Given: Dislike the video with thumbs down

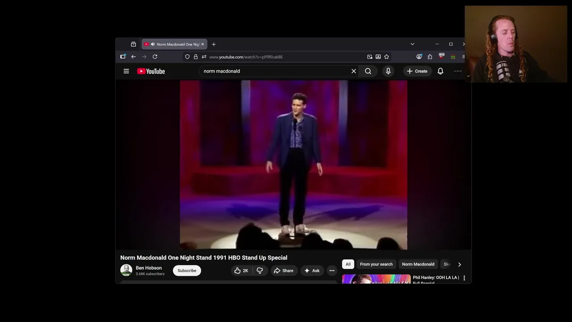Looking at the screenshot, I should point(260,271).
